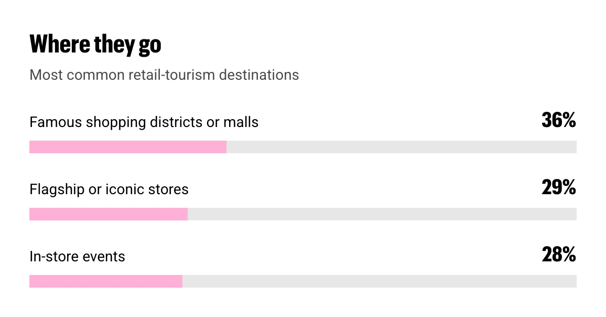Click the word "destinations" in the subtitle
The height and width of the screenshot is (317, 606).
click(259, 75)
